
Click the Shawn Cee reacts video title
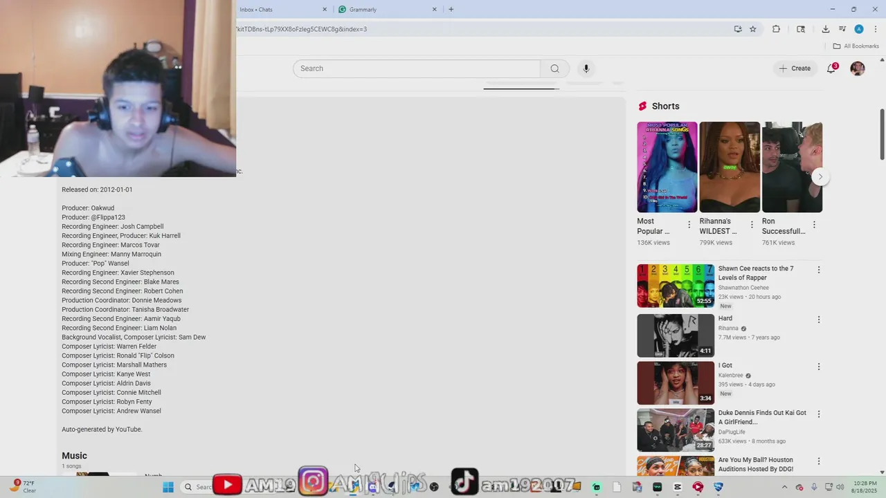click(756, 273)
